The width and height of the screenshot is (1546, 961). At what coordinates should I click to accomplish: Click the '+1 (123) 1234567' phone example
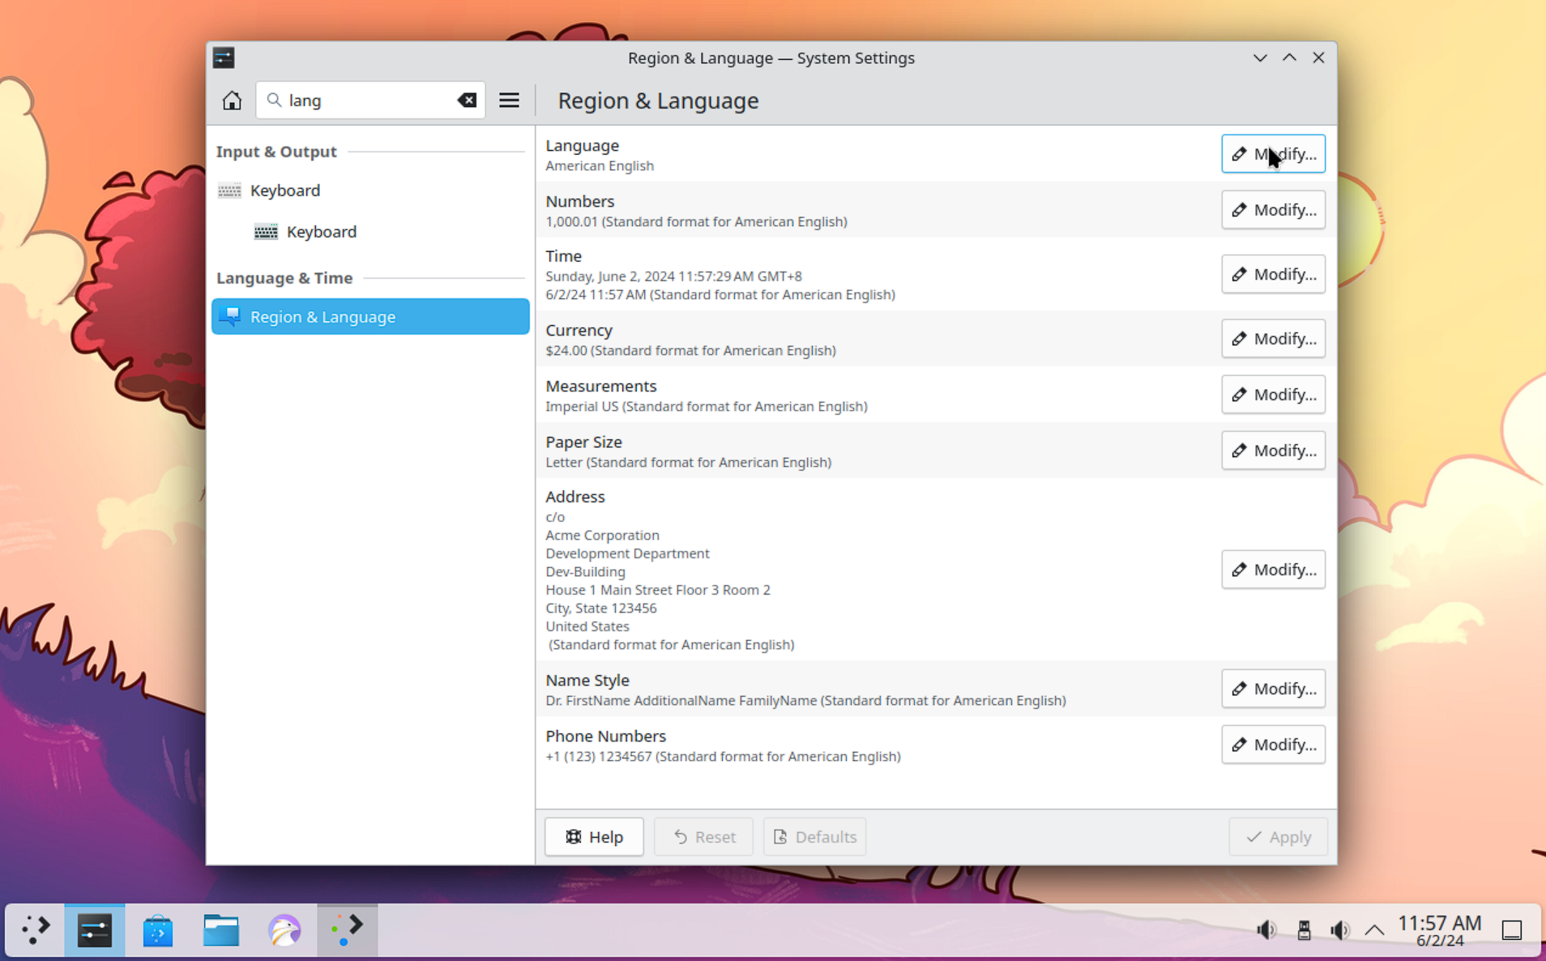(598, 757)
